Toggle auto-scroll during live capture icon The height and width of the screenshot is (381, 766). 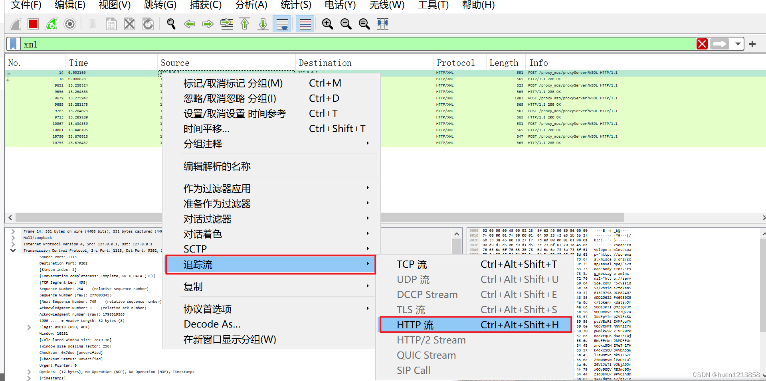coord(282,24)
